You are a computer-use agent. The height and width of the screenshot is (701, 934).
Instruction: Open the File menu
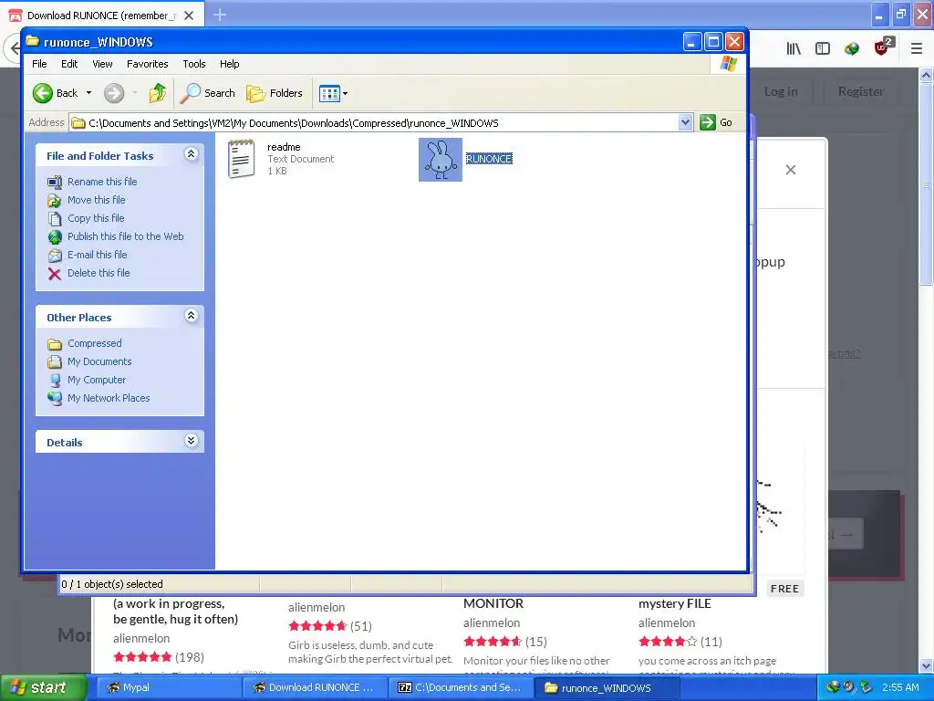coord(39,64)
